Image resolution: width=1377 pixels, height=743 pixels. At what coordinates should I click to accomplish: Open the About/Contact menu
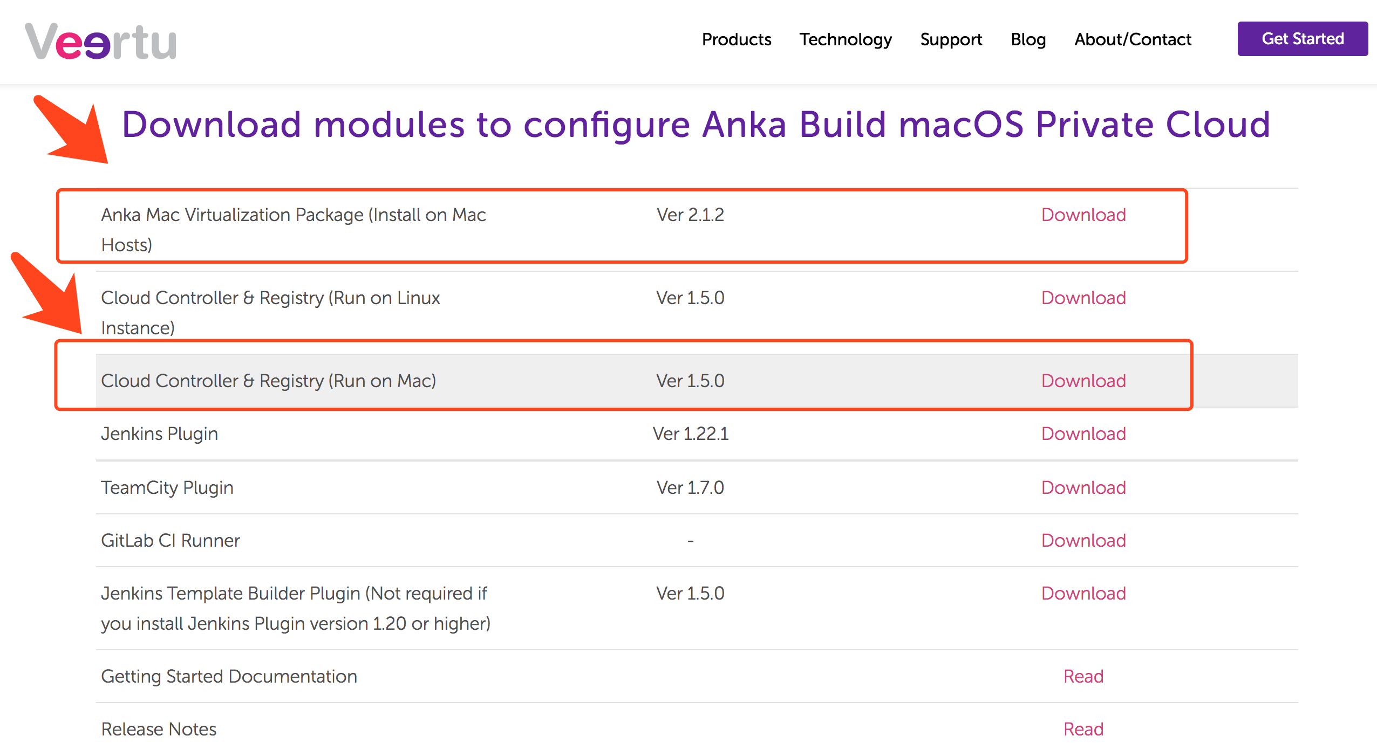point(1133,39)
